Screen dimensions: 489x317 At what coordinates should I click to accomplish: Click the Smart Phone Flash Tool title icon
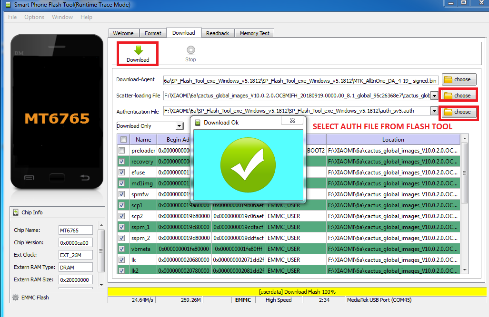8,5
